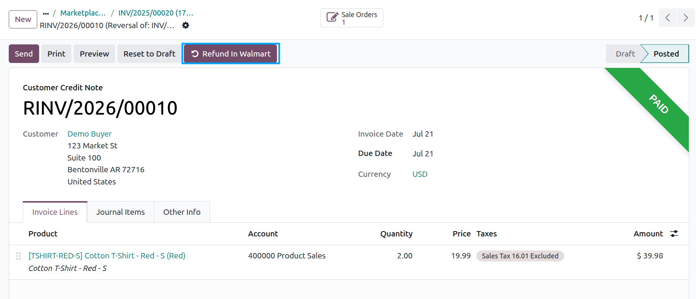
Task: Open Cotton T-Shirt Red S product link
Action: tap(107, 256)
